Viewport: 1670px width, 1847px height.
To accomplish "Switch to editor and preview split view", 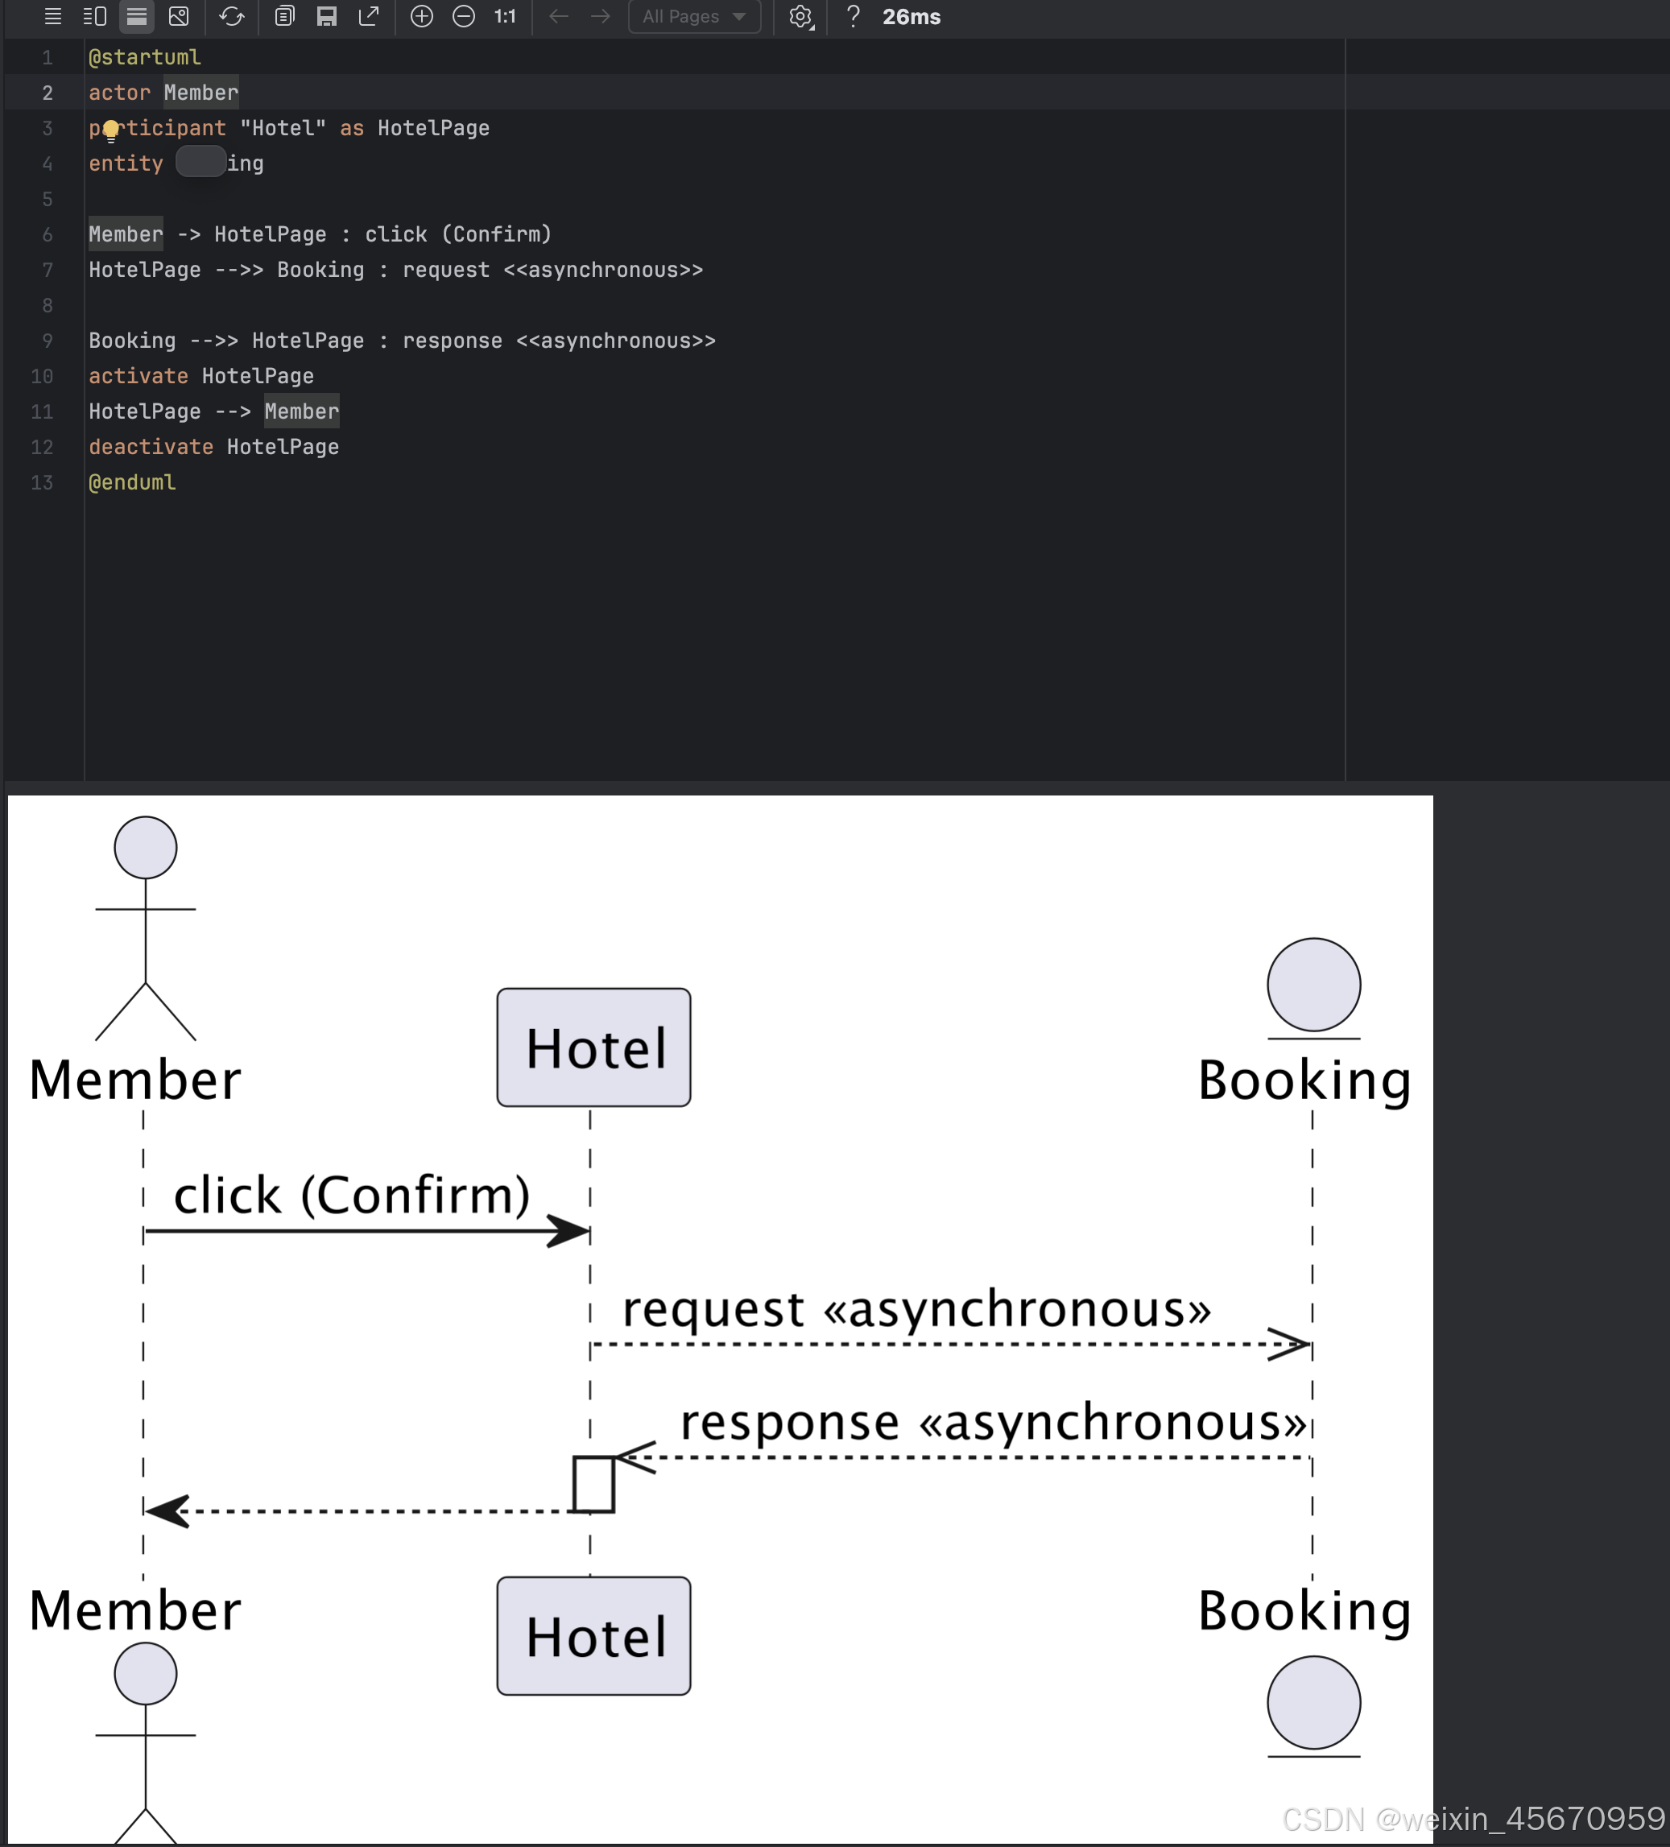I will click(94, 16).
